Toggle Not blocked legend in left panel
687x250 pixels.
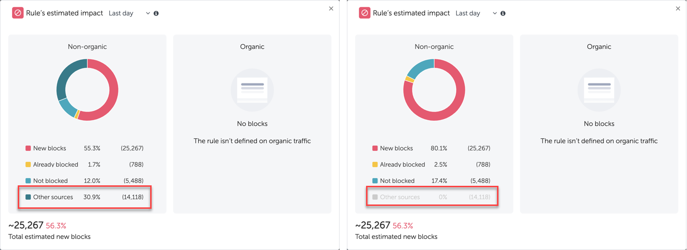click(50, 181)
